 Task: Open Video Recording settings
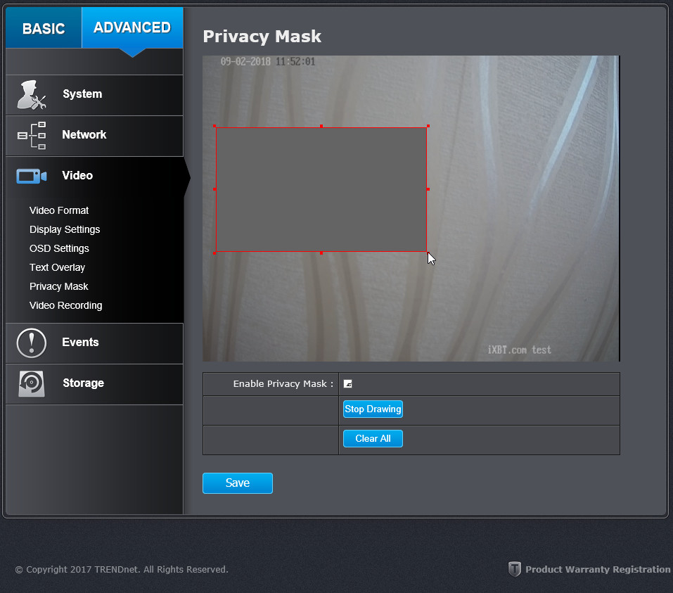pyautogui.click(x=65, y=305)
